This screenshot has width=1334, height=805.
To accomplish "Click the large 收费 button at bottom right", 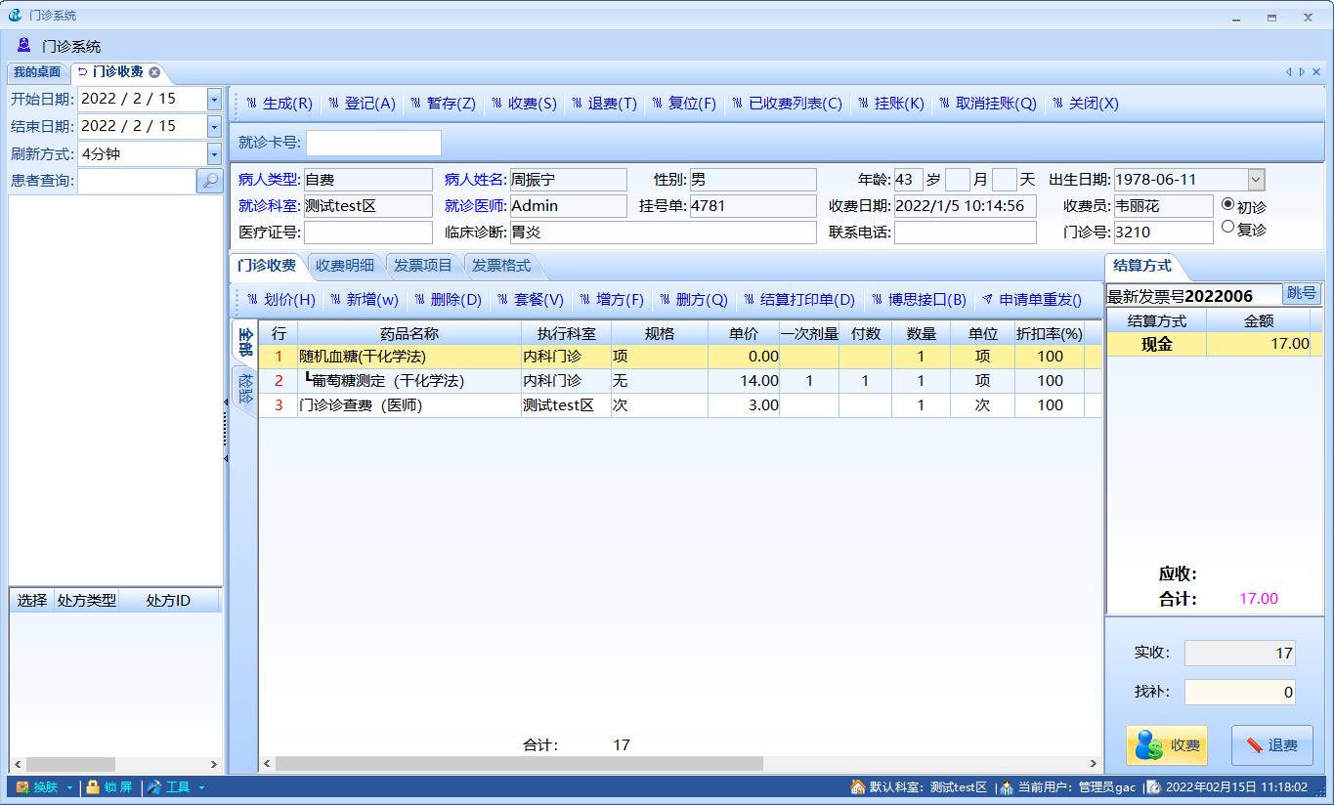I will tap(1166, 745).
